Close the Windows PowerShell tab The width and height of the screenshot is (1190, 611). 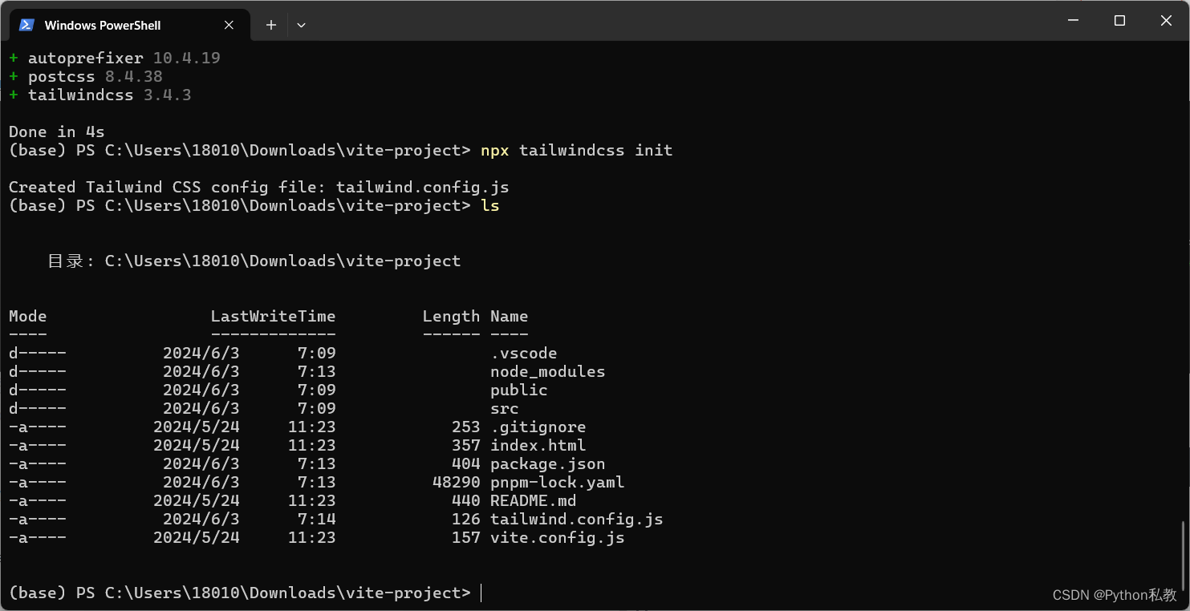coord(229,25)
